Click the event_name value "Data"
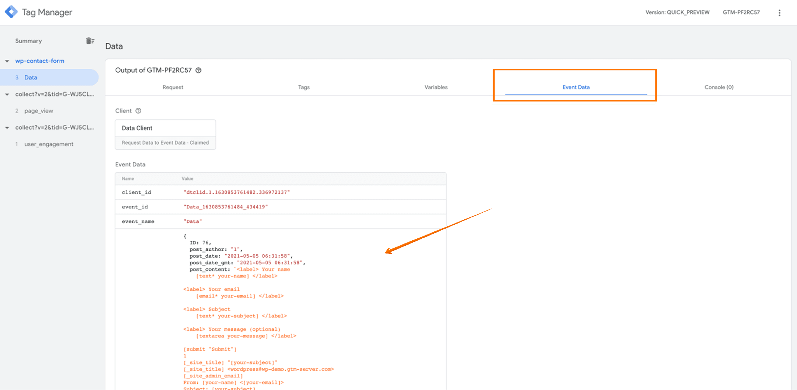 193,222
